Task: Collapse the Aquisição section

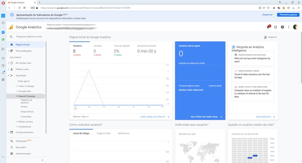Action: pos(9,76)
